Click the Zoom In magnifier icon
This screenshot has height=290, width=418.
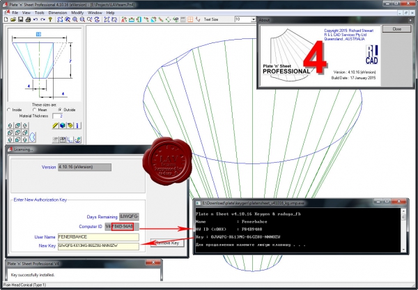click(75, 19)
